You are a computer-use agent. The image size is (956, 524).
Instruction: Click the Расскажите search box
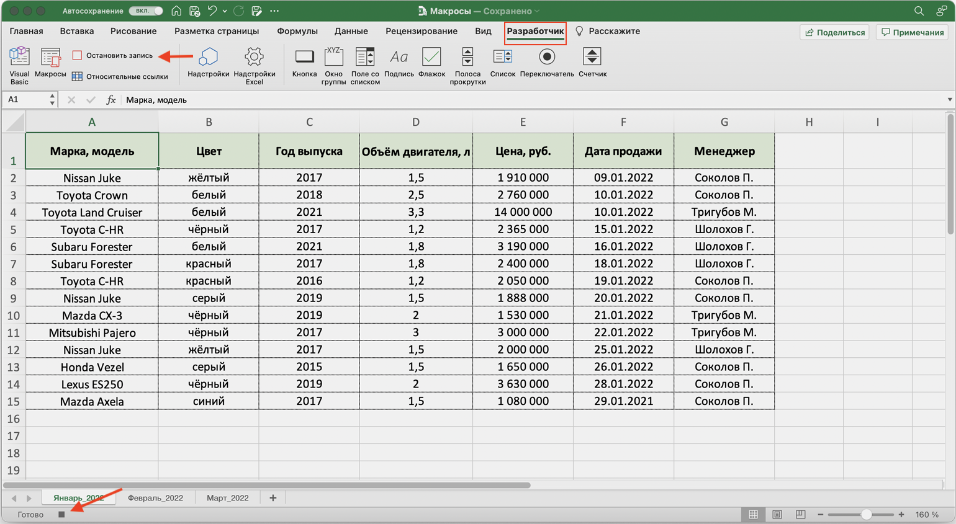(608, 31)
